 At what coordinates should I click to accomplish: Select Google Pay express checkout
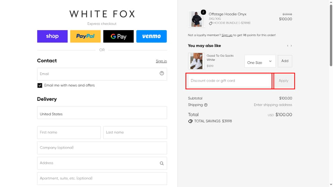(x=119, y=36)
